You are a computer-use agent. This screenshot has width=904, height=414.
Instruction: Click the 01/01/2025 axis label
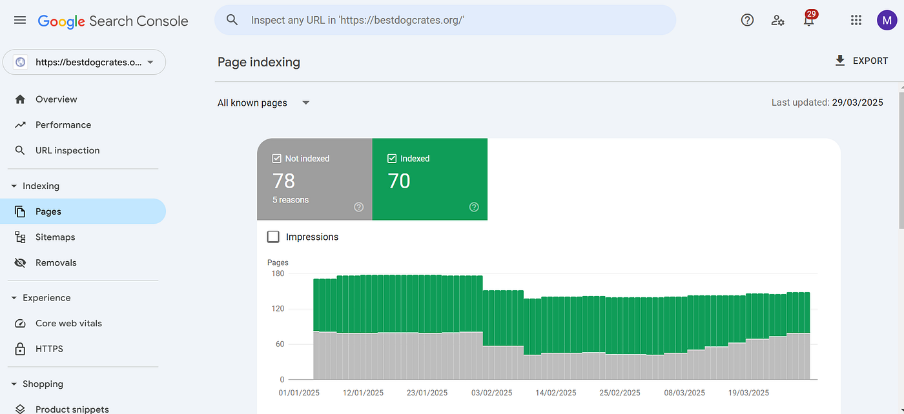coord(300,393)
